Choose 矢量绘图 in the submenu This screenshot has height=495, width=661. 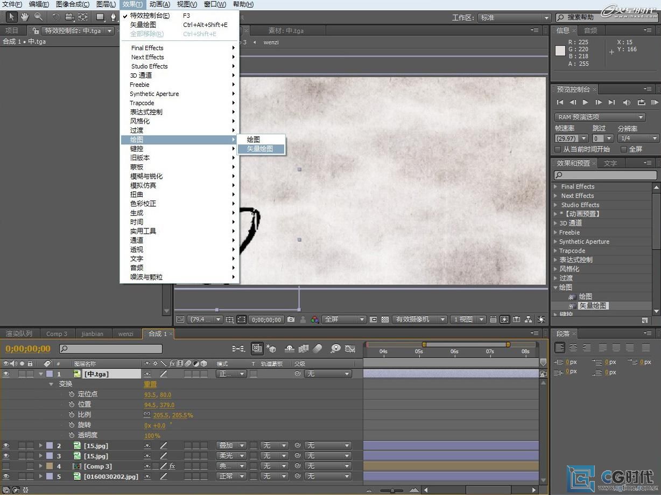point(262,149)
